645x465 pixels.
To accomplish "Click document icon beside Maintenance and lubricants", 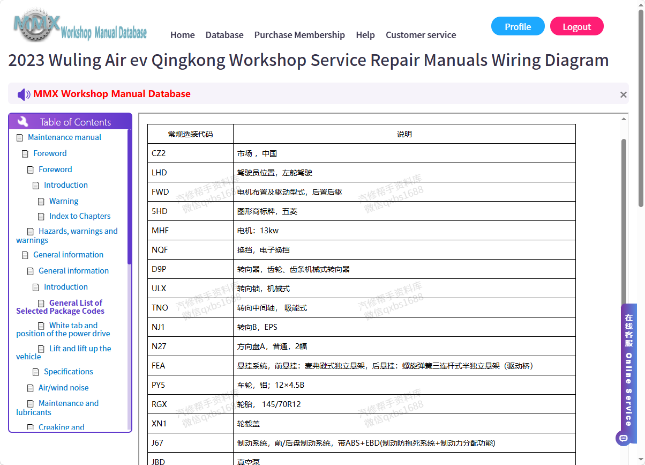I will (31, 404).
